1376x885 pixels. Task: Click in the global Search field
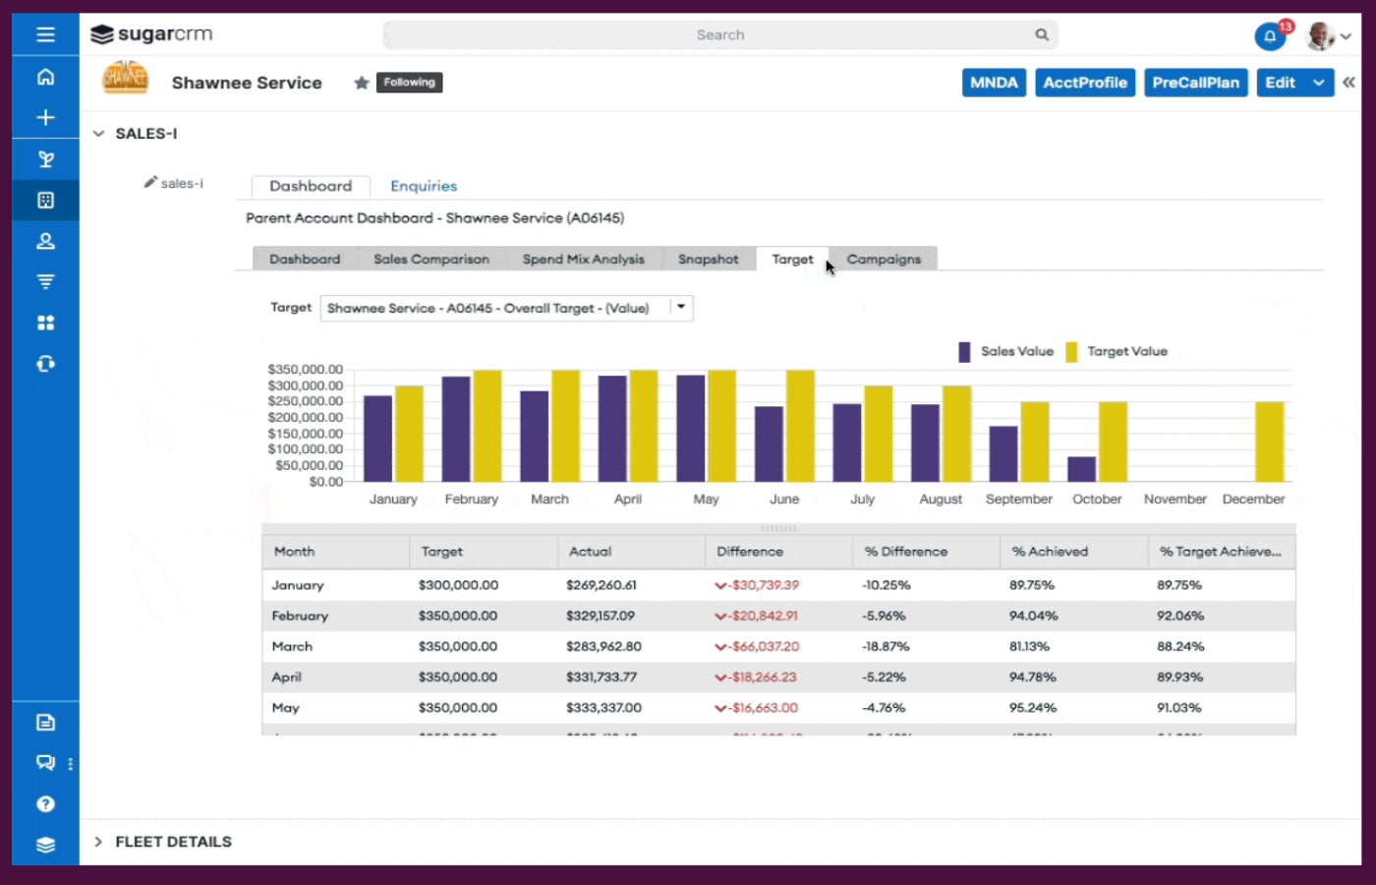click(x=720, y=34)
